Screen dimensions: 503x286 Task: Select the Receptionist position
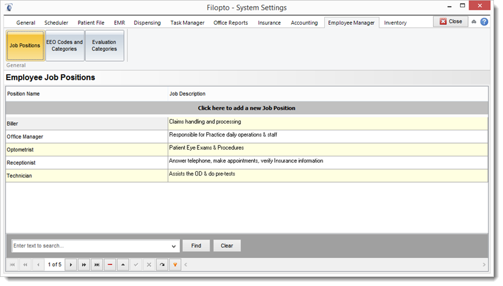[86, 163]
